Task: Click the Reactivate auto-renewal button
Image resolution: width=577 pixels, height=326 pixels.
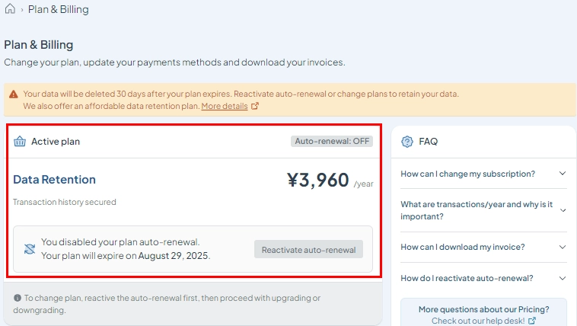Action: 308,249
